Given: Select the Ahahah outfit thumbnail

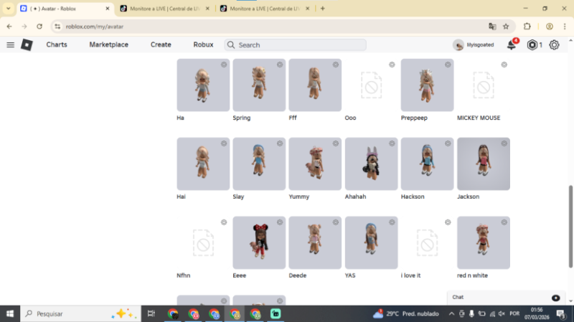Looking at the screenshot, I should (x=371, y=164).
